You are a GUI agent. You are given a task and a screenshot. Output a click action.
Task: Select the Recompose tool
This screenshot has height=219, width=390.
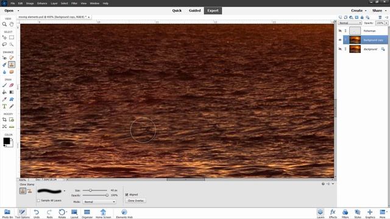point(12,119)
